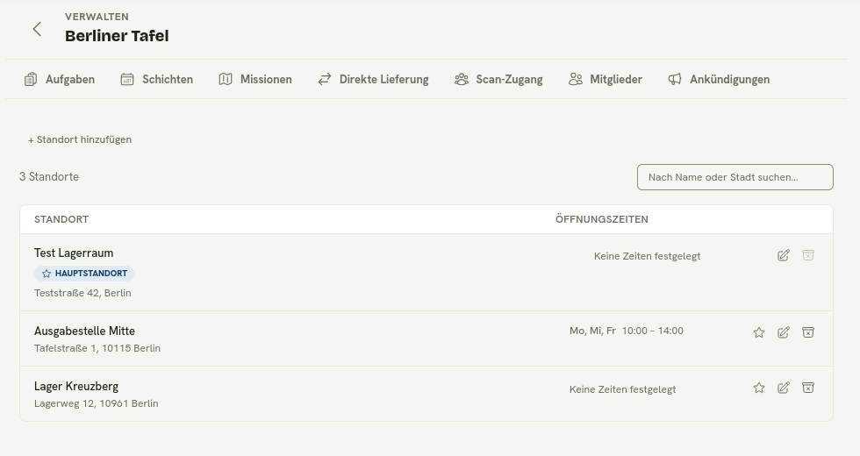Select the 'Ausgabestelle Mitte' name

[84, 331]
